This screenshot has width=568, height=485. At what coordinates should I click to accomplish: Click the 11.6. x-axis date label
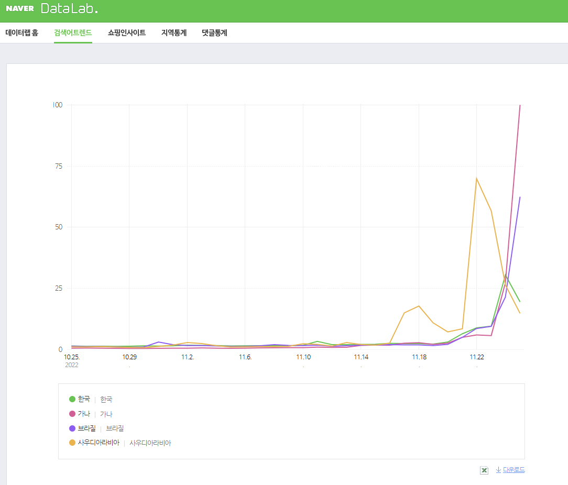tap(245, 357)
